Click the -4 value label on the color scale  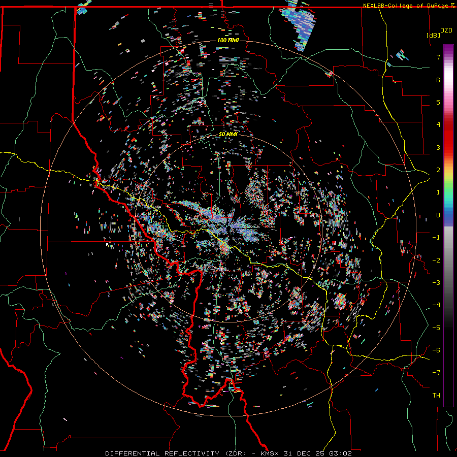tap(436, 305)
